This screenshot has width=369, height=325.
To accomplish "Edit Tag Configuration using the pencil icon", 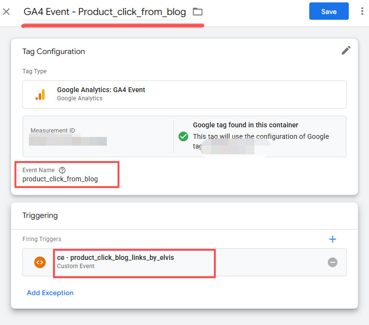I will [346, 50].
